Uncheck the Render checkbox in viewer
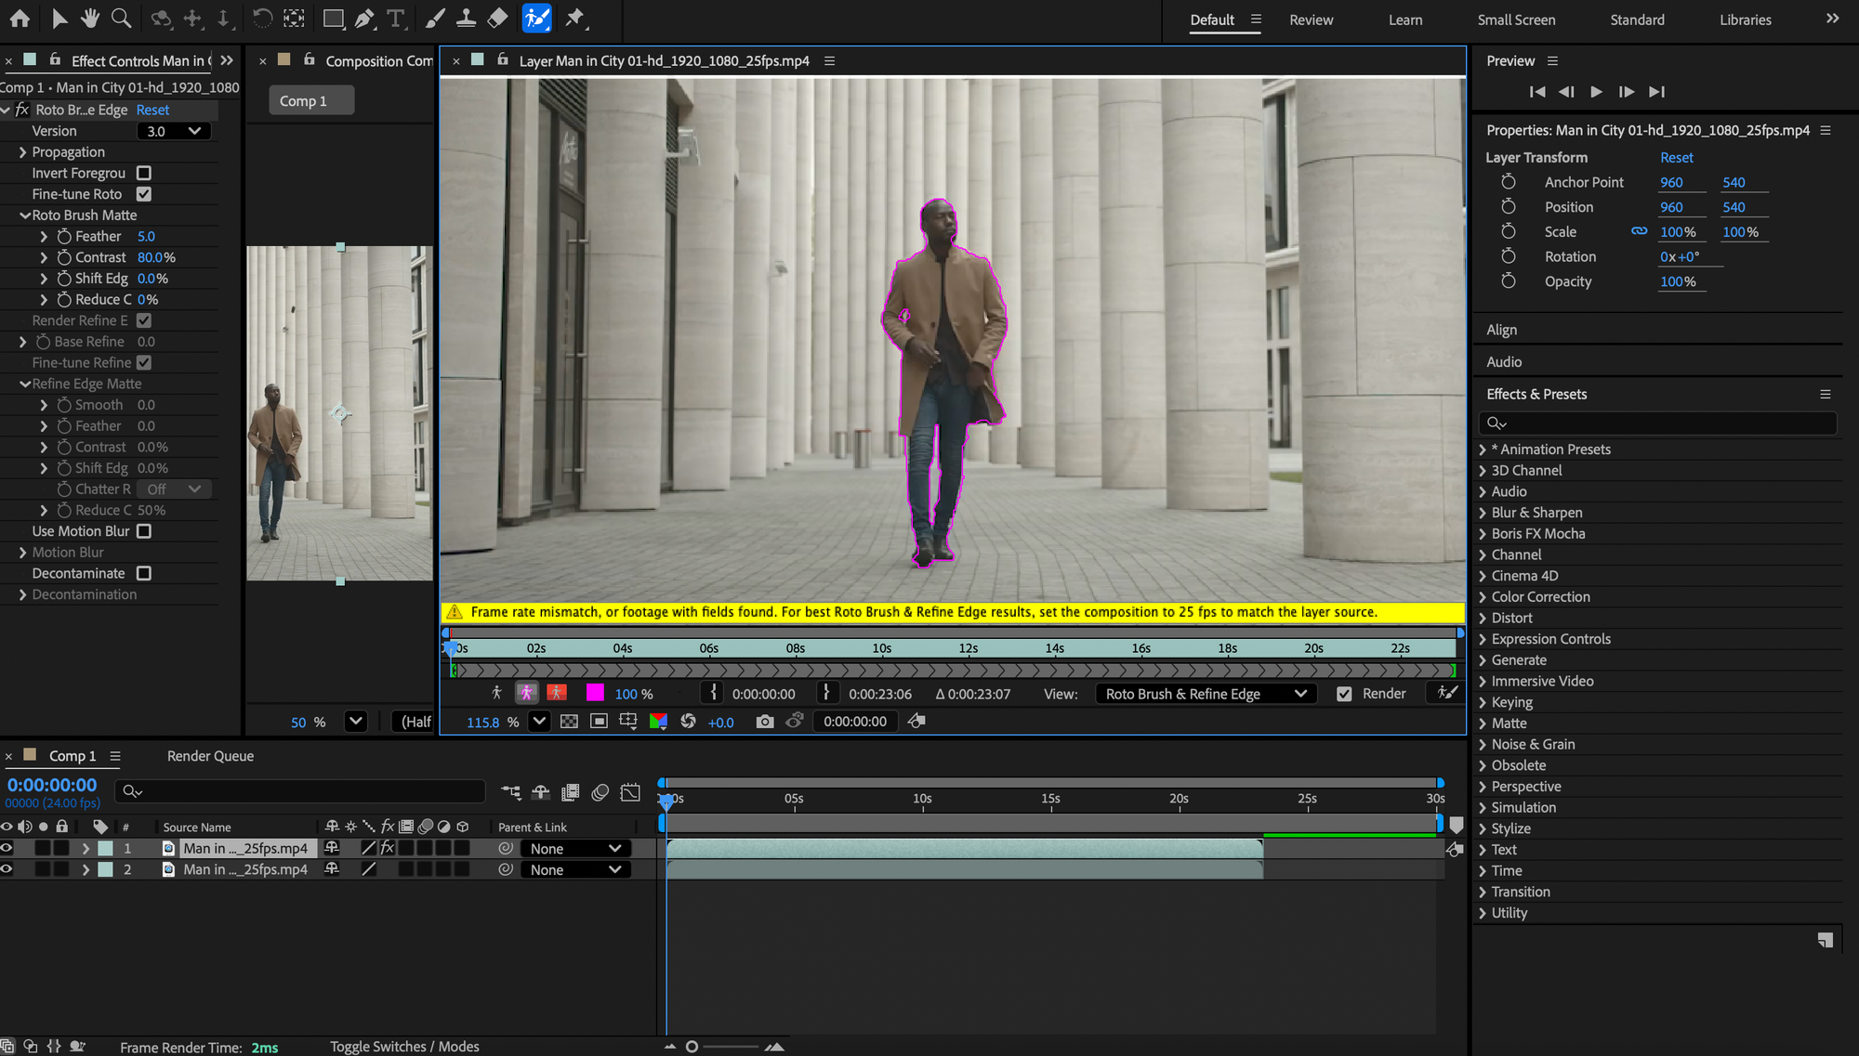 click(1344, 694)
